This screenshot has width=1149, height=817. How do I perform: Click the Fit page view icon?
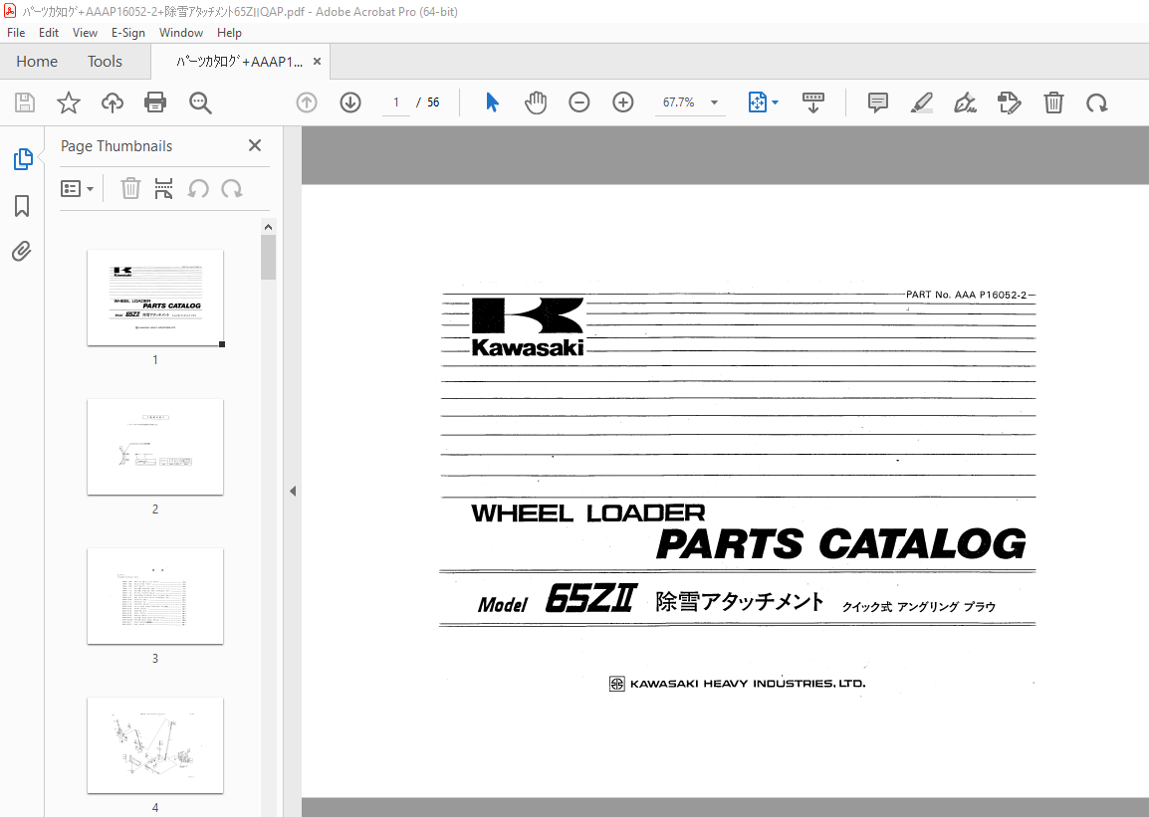[x=757, y=102]
